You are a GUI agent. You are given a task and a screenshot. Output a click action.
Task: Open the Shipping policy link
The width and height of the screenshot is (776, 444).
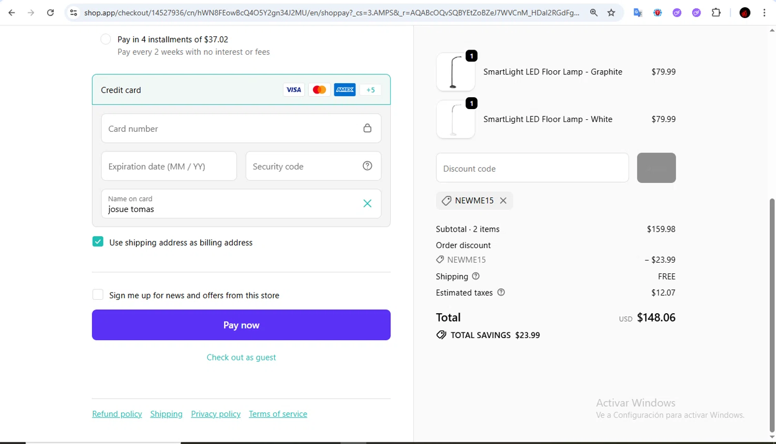[x=167, y=414]
